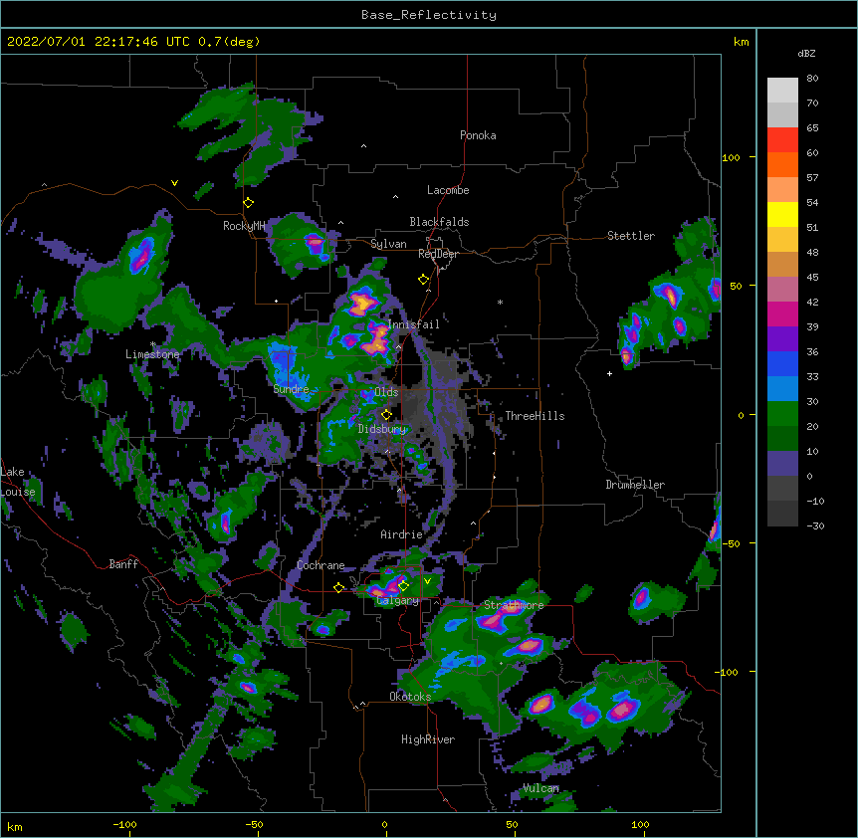Screen dimensions: 858x838
Task: Click the HighRiver label
Action: (428, 739)
